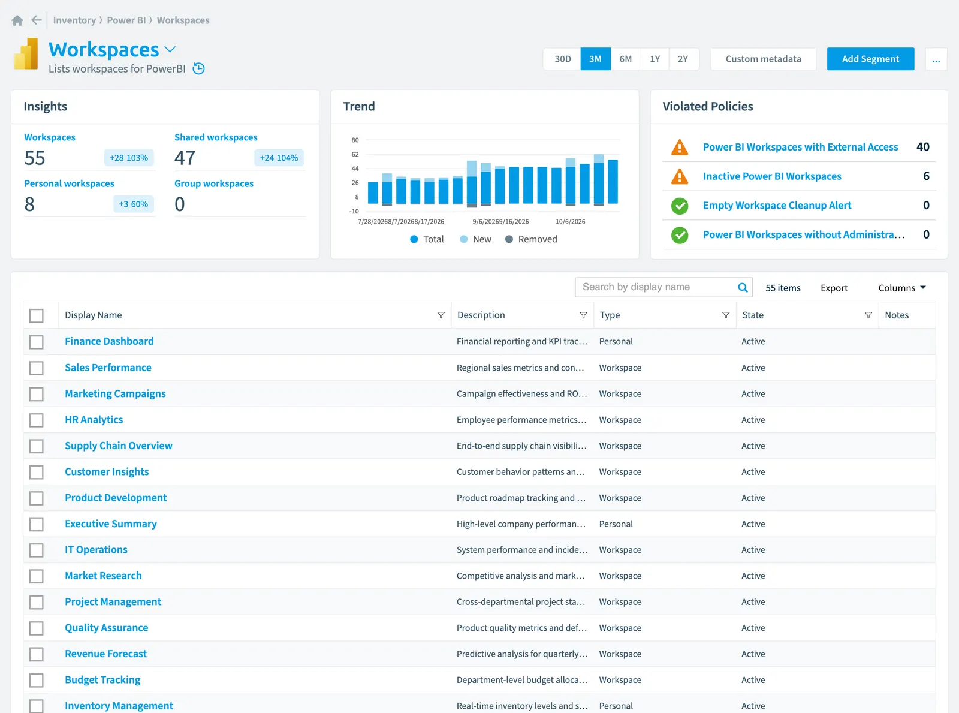Image resolution: width=959 pixels, height=713 pixels.
Task: Open the Revenue Forecast workspace
Action: click(105, 654)
